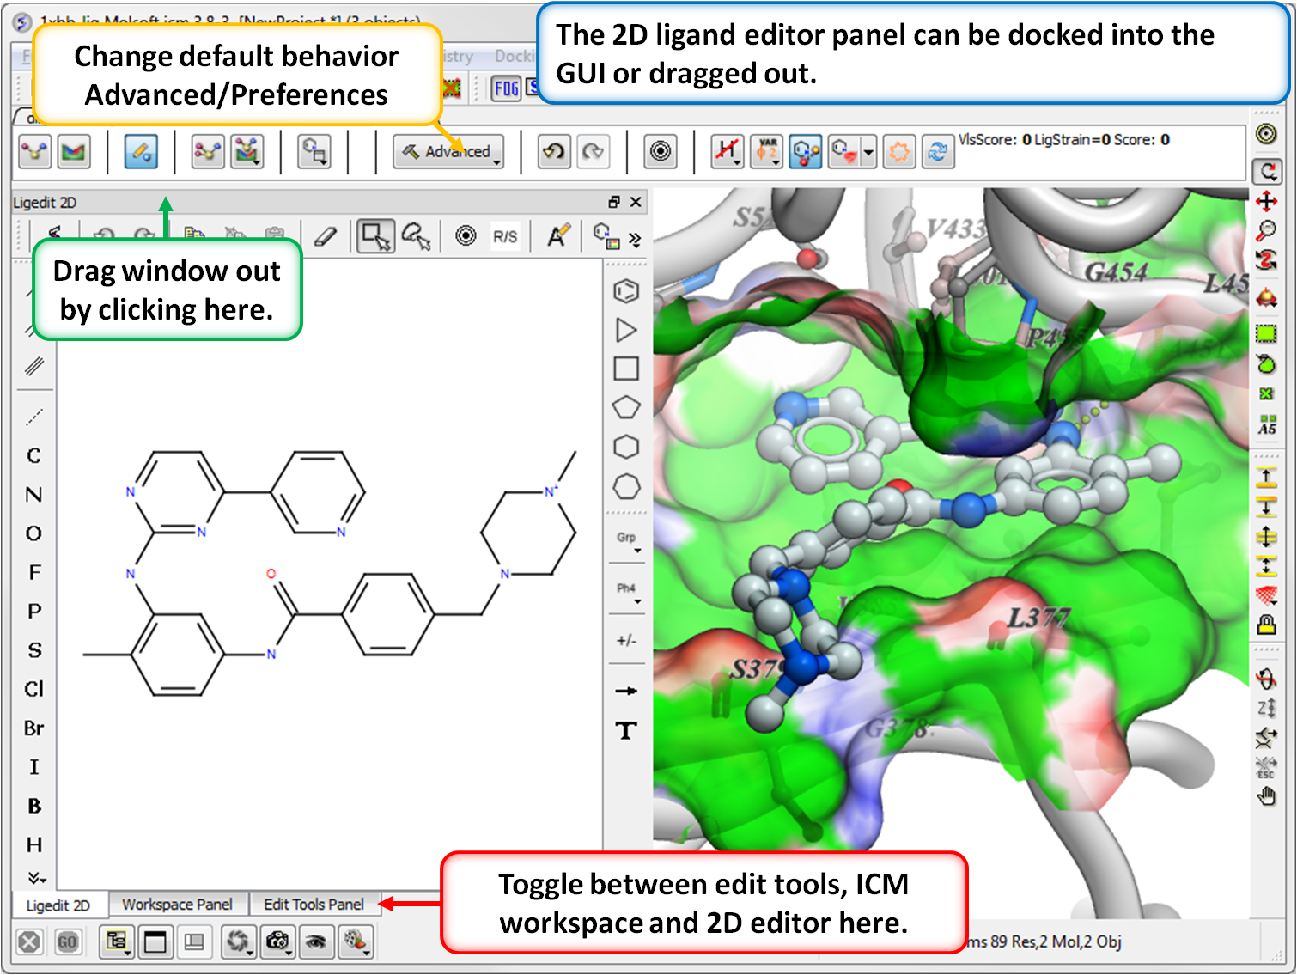Viewport: 1297px width, 975px height.
Task: Toggle the R/S stereo labels
Action: (x=505, y=236)
